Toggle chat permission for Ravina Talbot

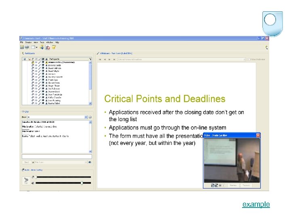[x=36, y=103]
